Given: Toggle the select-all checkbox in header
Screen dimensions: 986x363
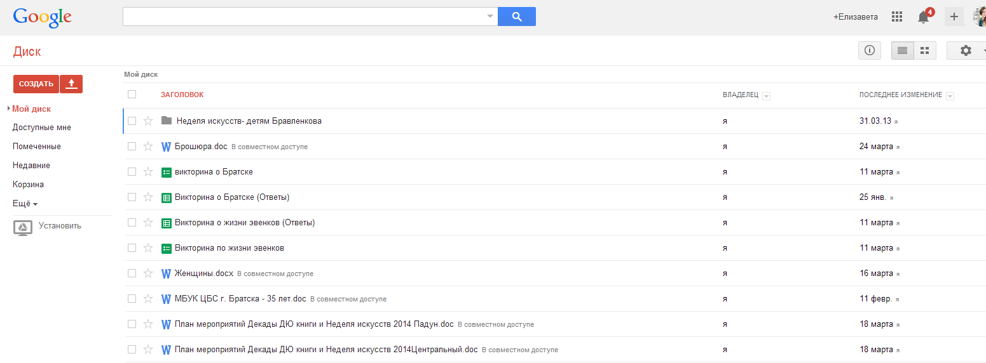Looking at the screenshot, I should click(x=132, y=95).
